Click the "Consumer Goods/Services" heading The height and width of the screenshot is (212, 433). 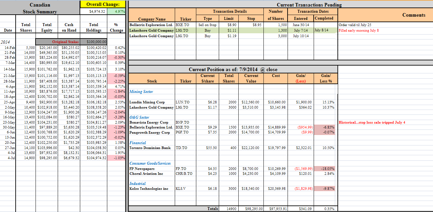tap(150, 163)
